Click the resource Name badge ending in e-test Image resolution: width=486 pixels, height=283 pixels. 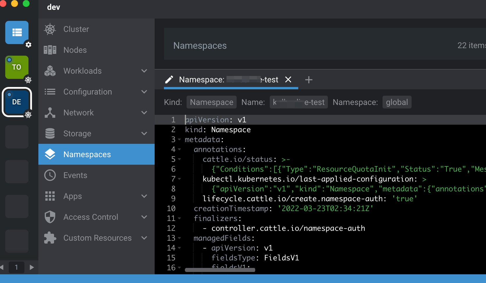[299, 102]
